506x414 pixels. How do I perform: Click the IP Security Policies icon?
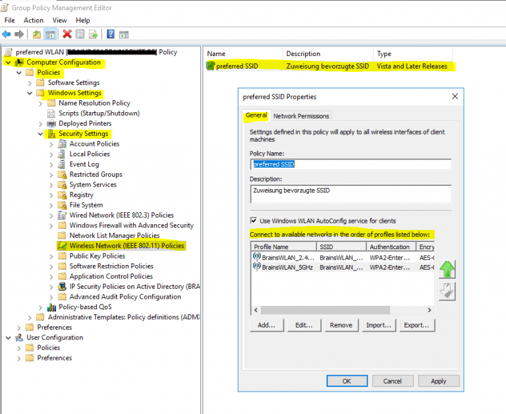(62, 287)
